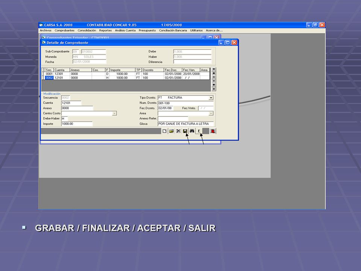Open the Presupuesto menu
The width and height of the screenshot is (361, 271).
[147, 30]
